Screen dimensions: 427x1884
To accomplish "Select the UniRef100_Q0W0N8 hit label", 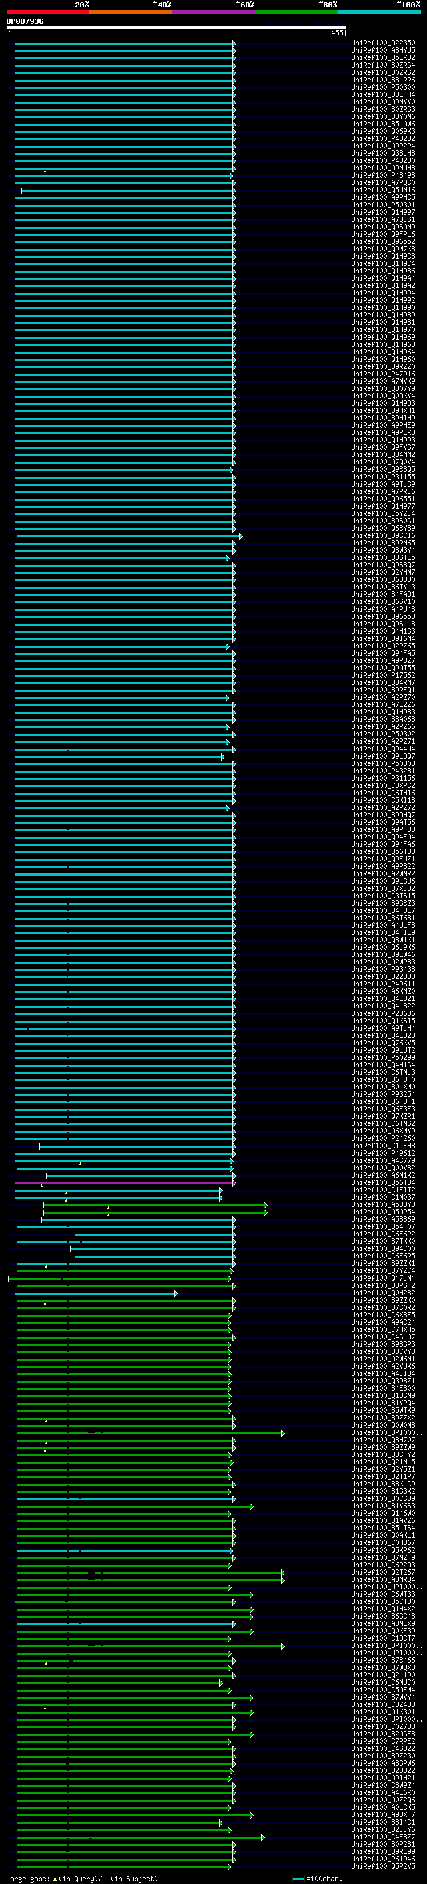I will click(x=383, y=1425).
